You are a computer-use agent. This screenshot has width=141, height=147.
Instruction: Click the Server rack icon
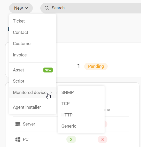coord(18,124)
